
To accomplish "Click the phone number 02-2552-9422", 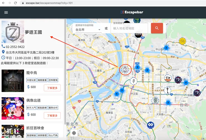I will tap(15, 47).
